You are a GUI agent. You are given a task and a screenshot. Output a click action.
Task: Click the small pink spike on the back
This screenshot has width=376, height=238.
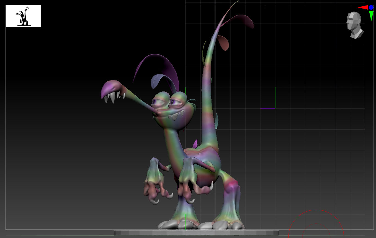coord(196,144)
